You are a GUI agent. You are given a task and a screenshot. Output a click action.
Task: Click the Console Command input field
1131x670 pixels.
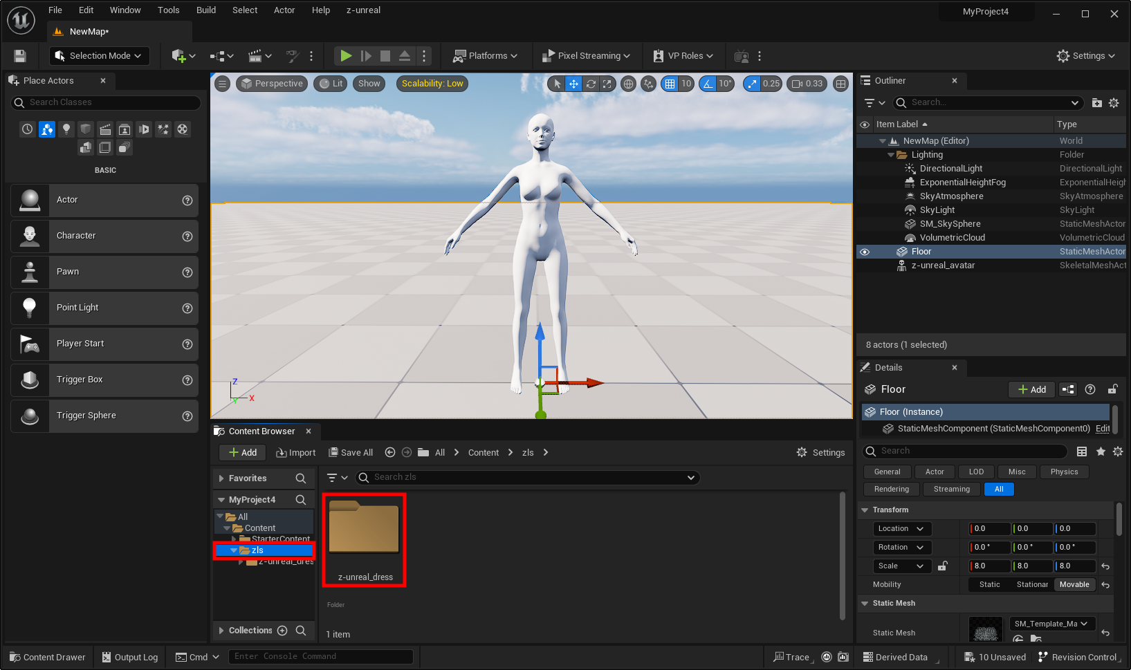[321, 657]
